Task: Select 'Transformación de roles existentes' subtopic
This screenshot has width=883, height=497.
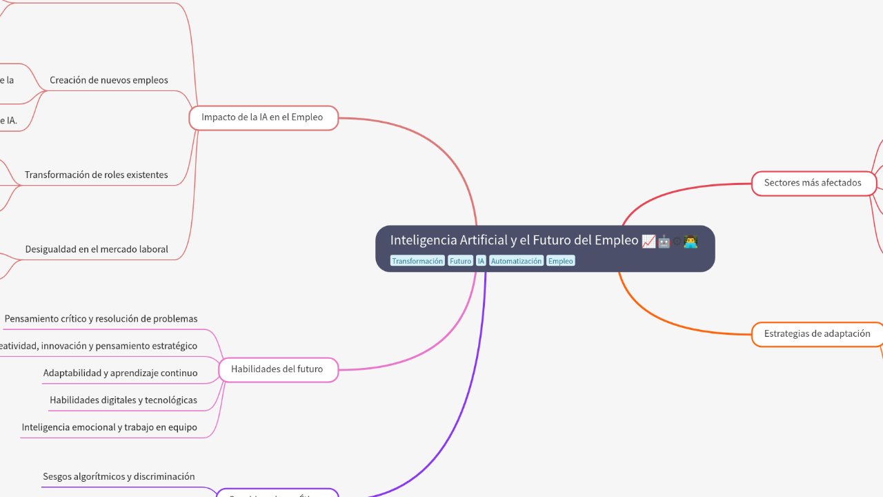Action: (x=97, y=175)
